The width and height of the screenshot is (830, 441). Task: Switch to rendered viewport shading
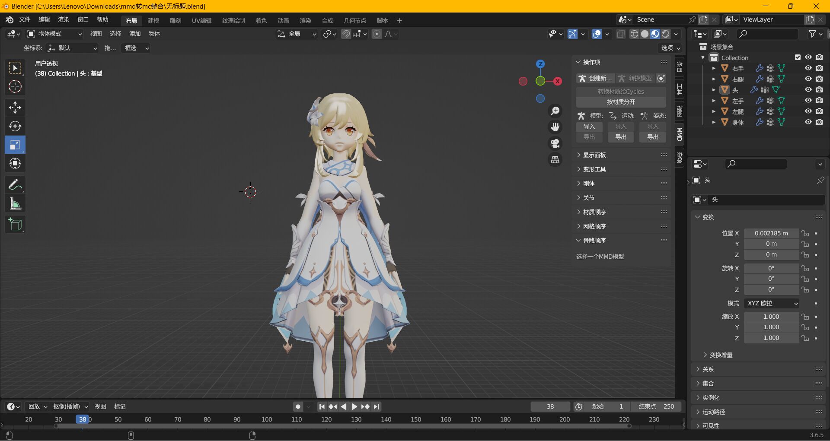click(666, 34)
